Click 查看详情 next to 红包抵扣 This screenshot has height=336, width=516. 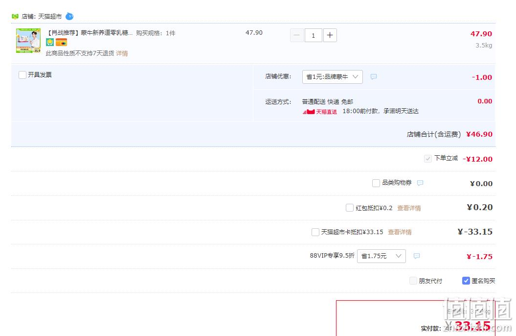(x=409, y=208)
